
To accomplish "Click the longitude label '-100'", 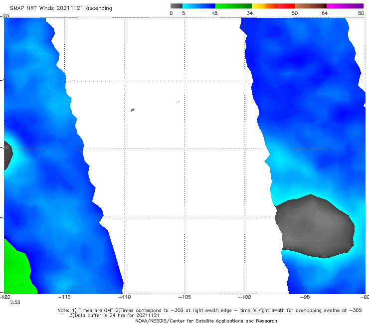I will point(245,297).
